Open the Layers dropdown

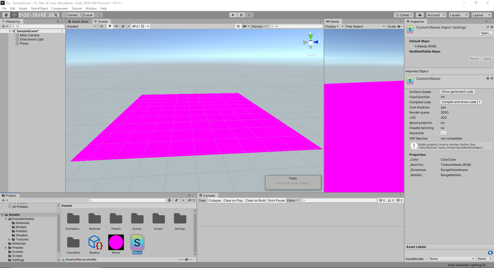coord(459,15)
